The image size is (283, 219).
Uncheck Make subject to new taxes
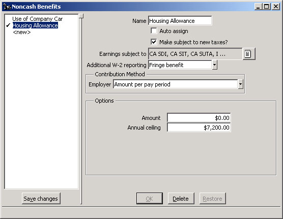pos(154,42)
